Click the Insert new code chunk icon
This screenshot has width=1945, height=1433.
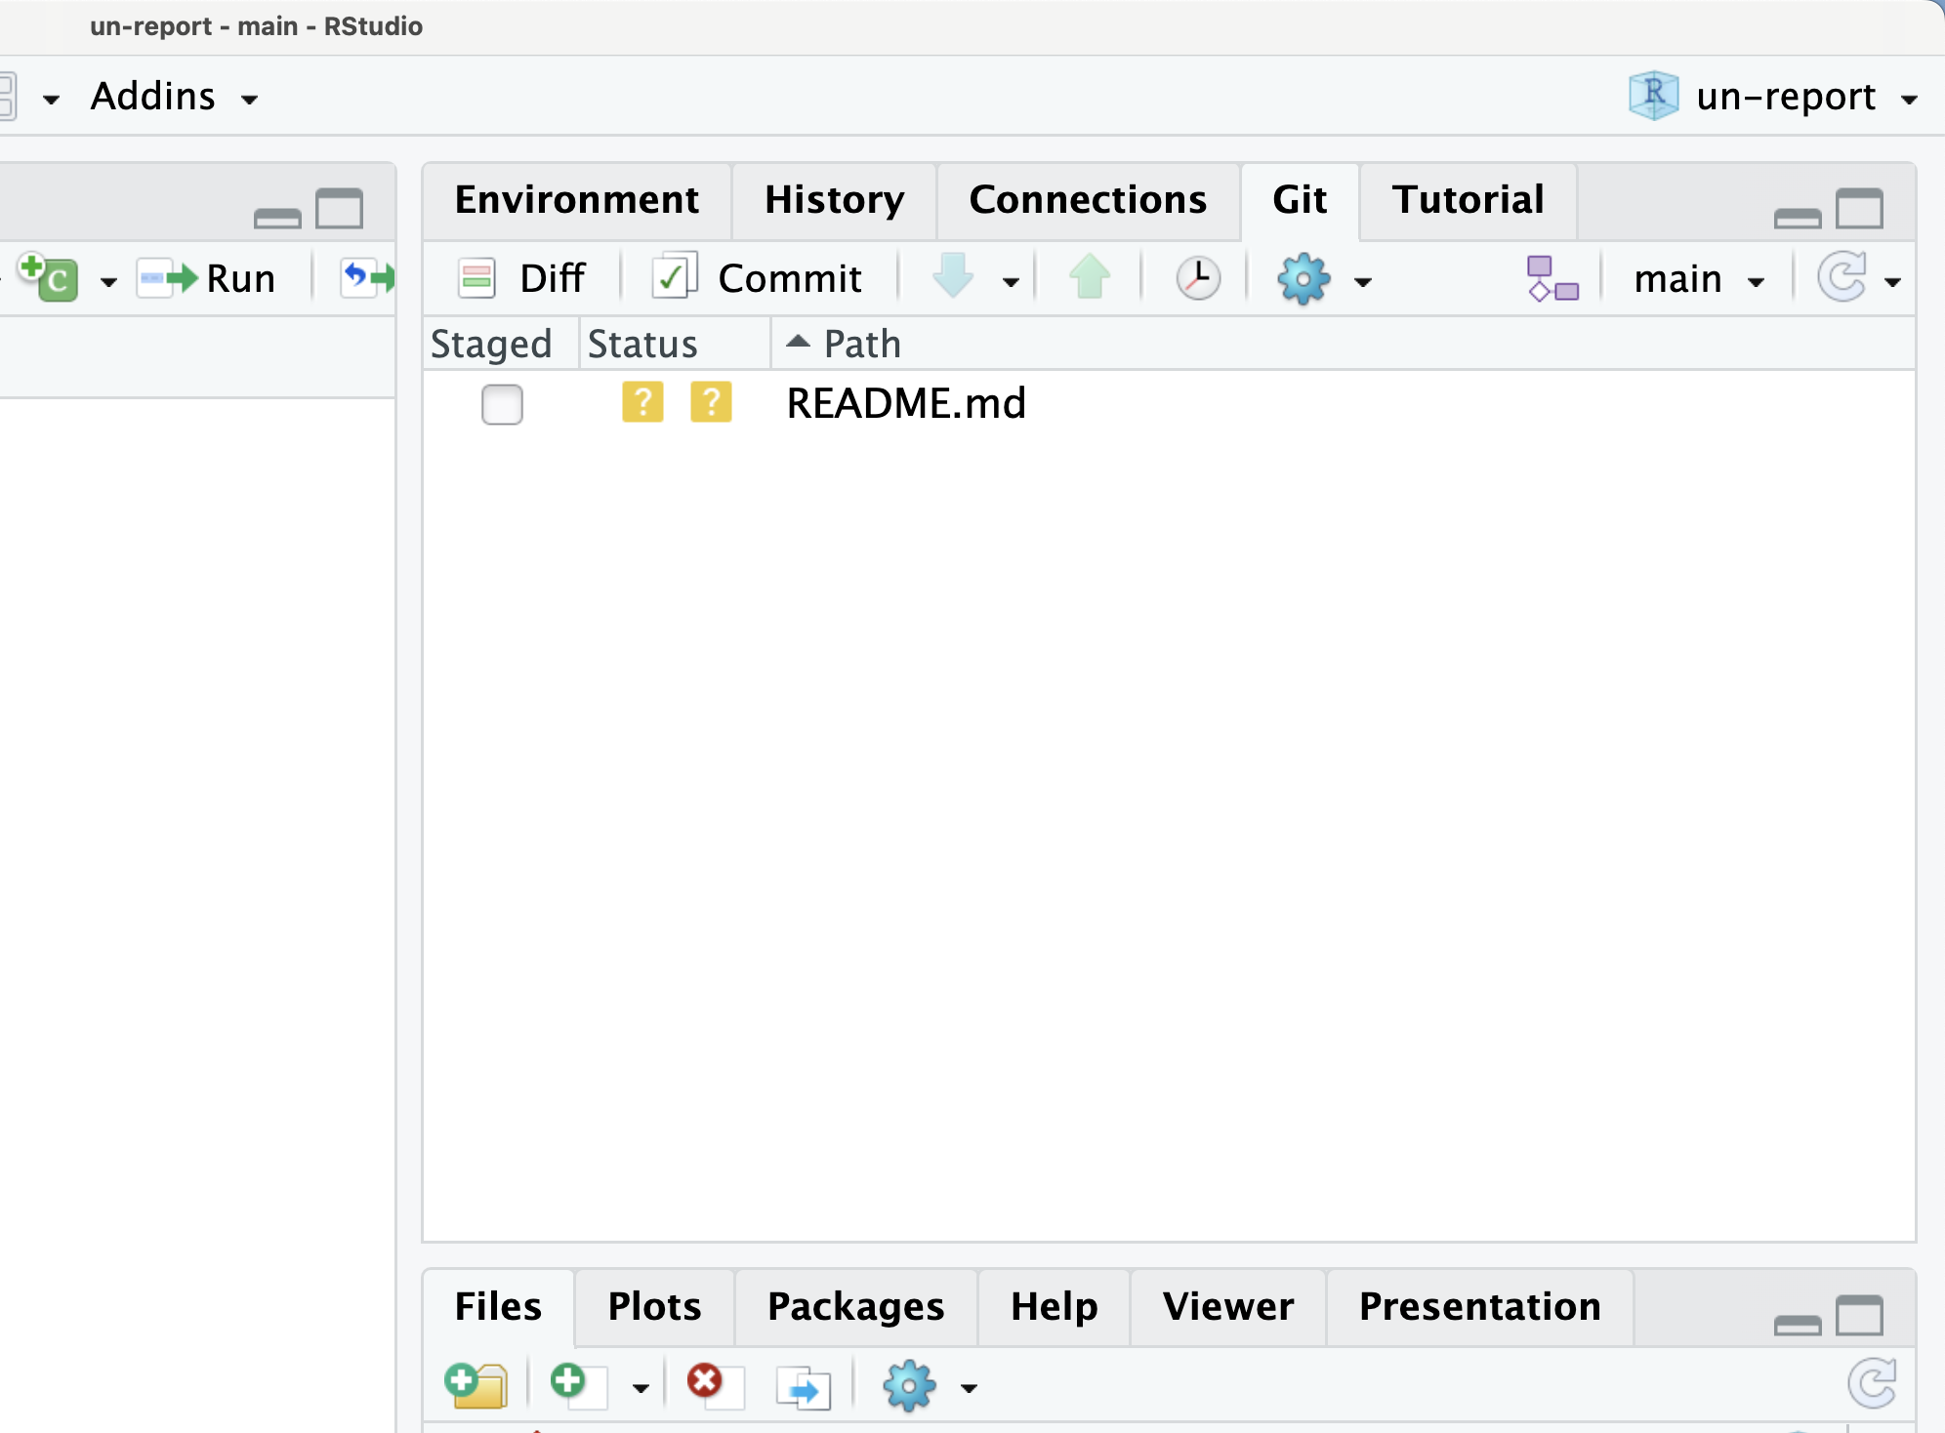point(47,278)
